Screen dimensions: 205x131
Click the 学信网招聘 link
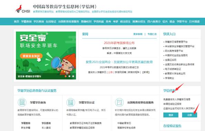120,72
